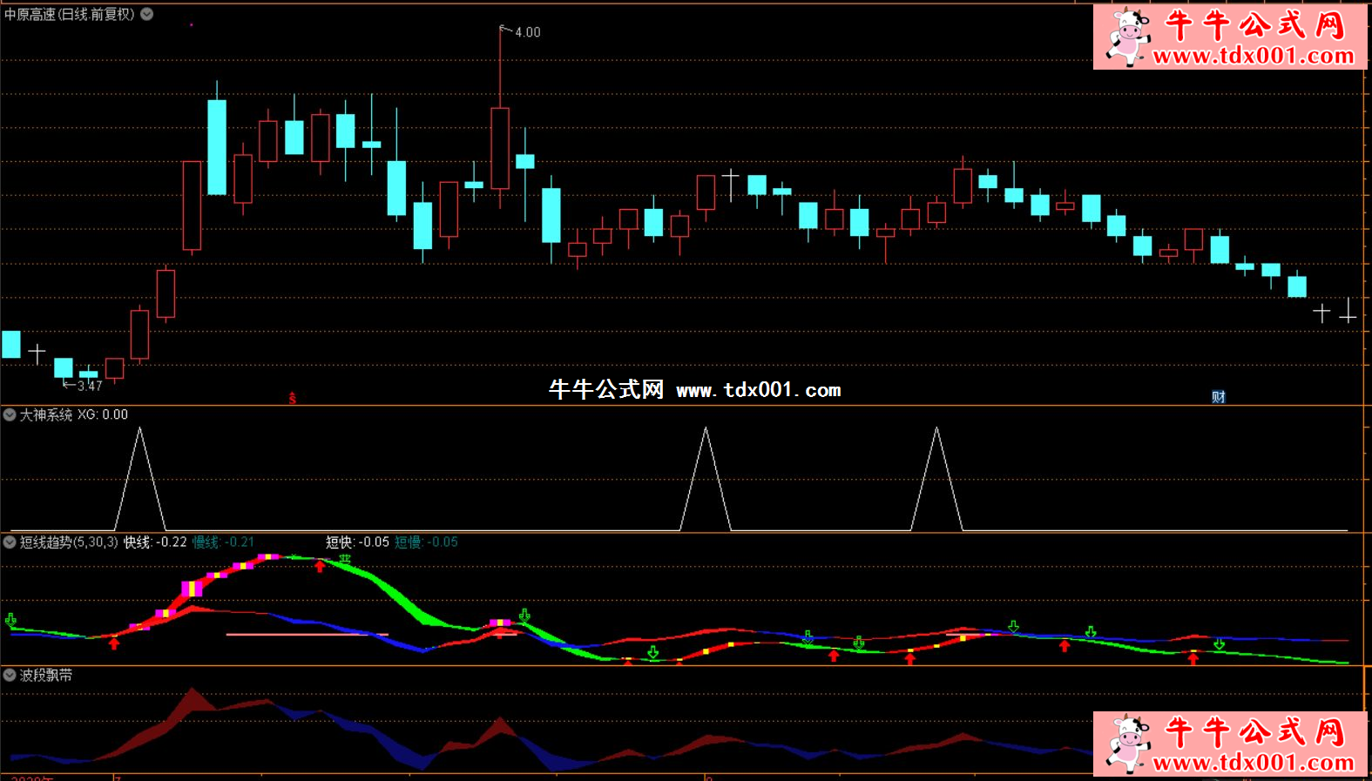Image resolution: width=1372 pixels, height=781 pixels.
Task: Expand the 大神系统 indicator menu arrow
Action: click(10, 414)
